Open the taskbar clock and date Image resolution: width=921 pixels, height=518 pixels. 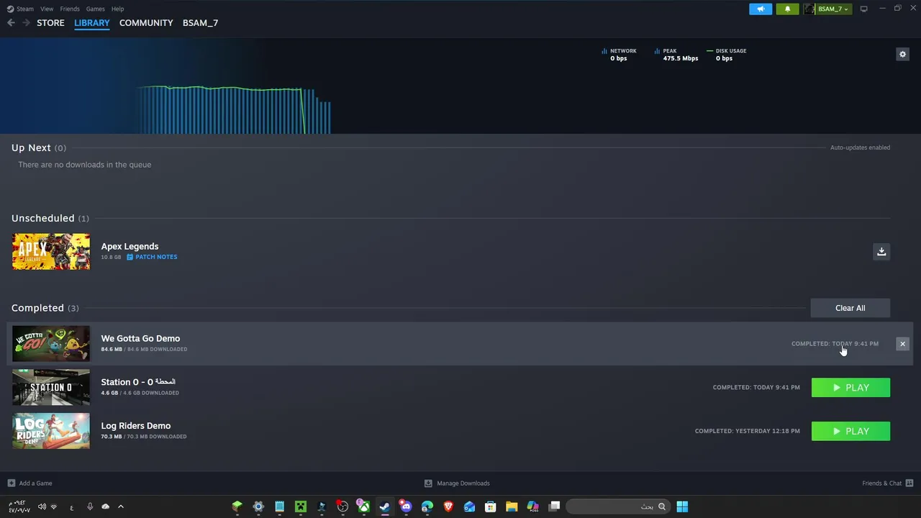(x=19, y=506)
